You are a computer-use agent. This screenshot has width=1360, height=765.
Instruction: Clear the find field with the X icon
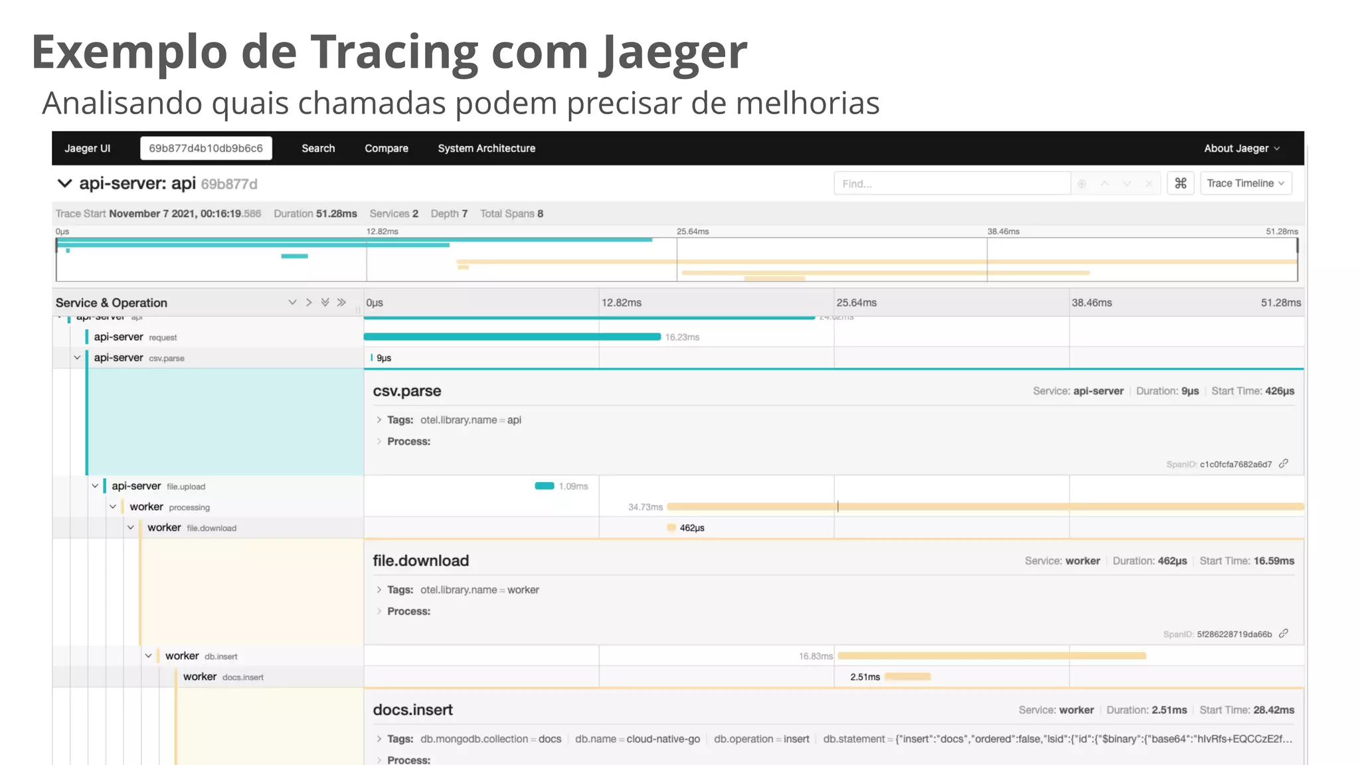pos(1149,183)
